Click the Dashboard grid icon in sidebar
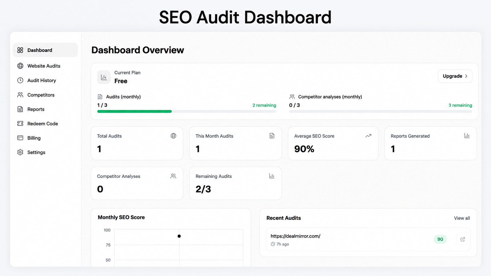Image resolution: width=491 pixels, height=276 pixels. click(x=20, y=50)
